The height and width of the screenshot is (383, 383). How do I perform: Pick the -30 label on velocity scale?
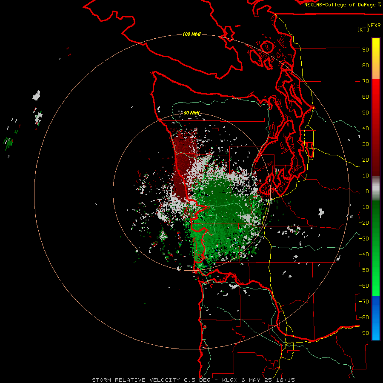364,239
